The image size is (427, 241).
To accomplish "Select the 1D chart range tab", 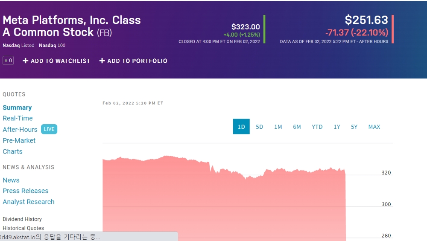I will [241, 127].
